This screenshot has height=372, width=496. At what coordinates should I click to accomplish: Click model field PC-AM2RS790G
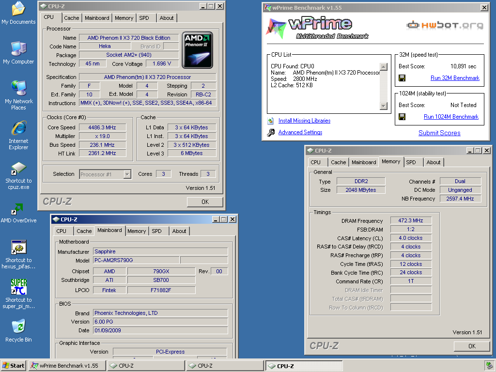[136, 260]
